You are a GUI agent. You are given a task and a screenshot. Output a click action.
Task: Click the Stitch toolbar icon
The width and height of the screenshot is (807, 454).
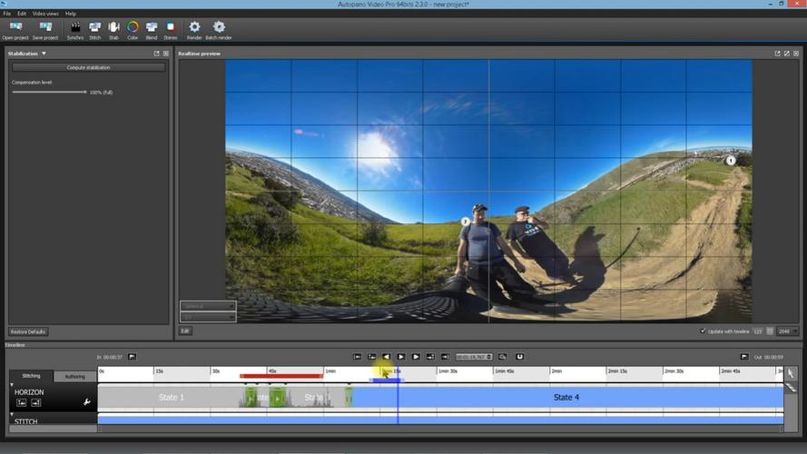coord(94,28)
